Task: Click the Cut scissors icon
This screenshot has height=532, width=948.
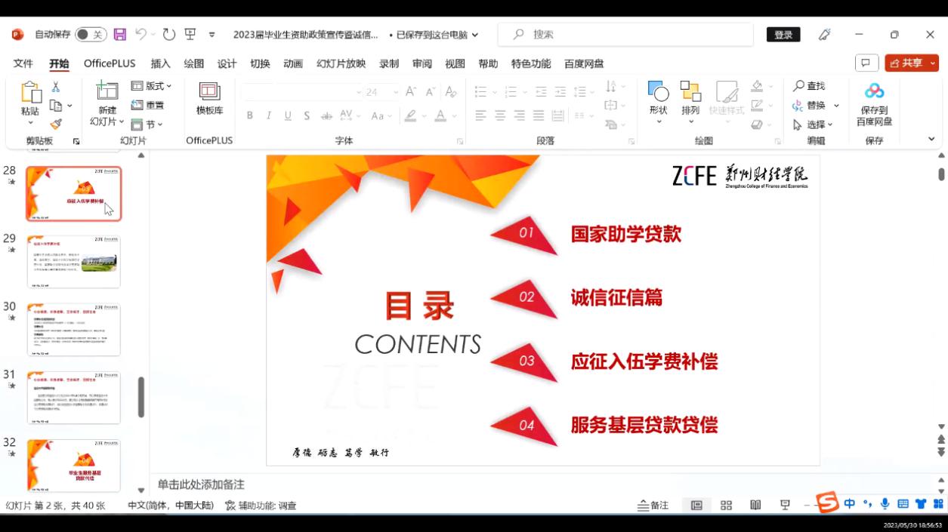Action: click(55, 87)
